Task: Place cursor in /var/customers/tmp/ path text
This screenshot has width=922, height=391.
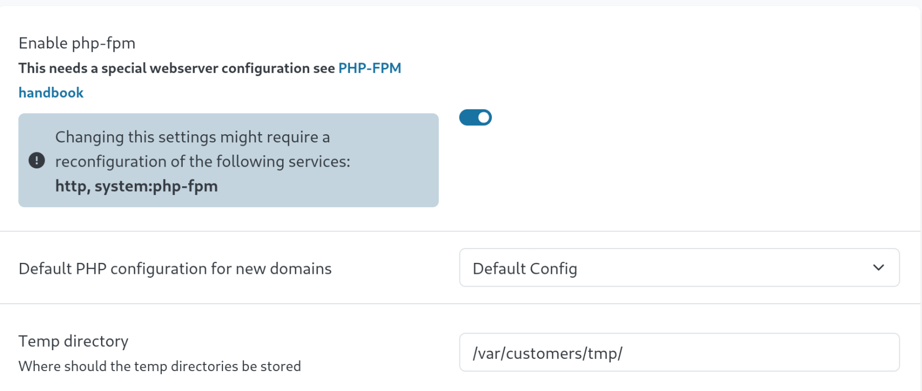Action: click(548, 353)
